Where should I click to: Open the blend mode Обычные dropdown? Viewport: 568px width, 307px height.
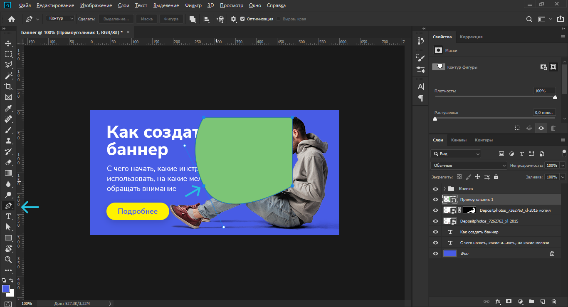pyautogui.click(x=469, y=166)
